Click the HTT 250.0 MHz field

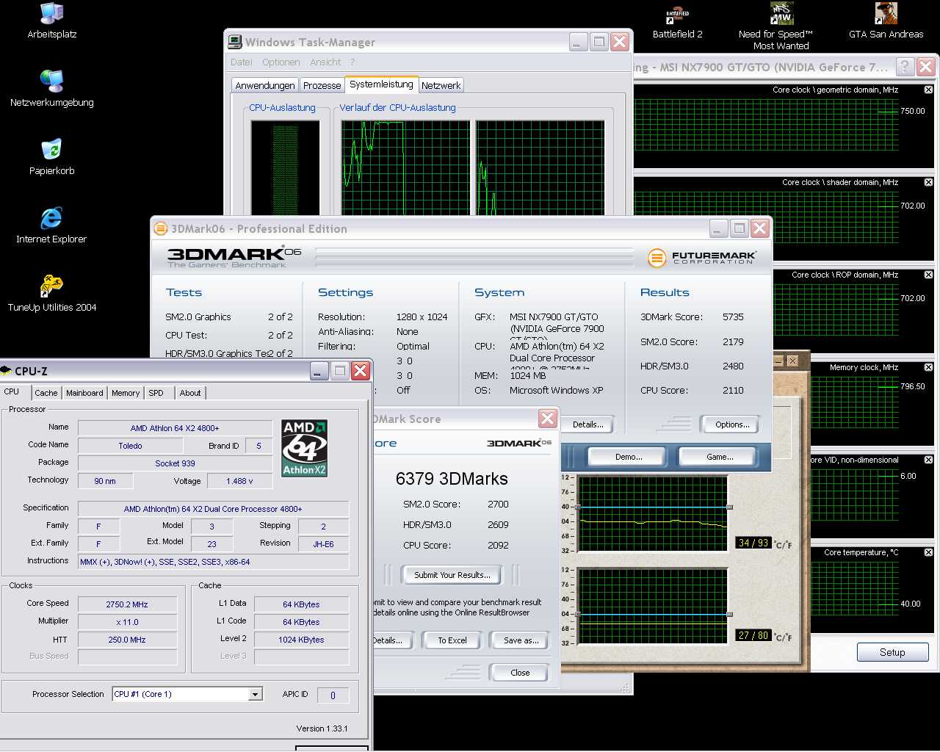click(x=127, y=640)
